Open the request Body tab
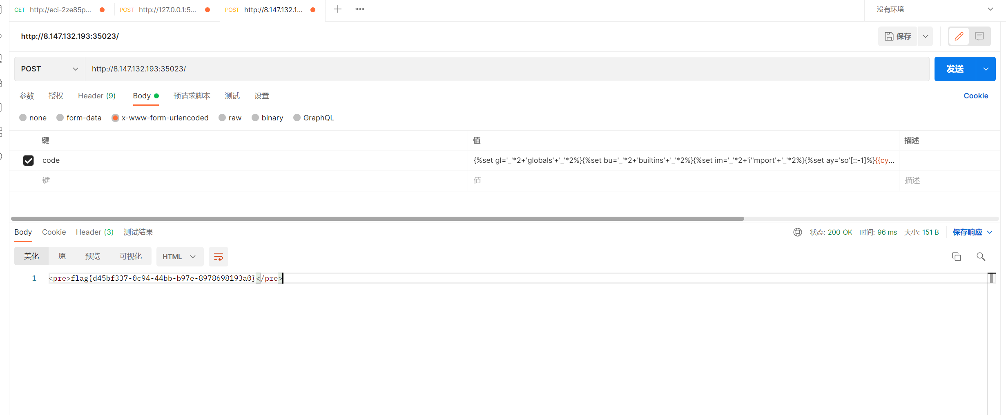This screenshot has height=415, width=1006. [x=145, y=96]
